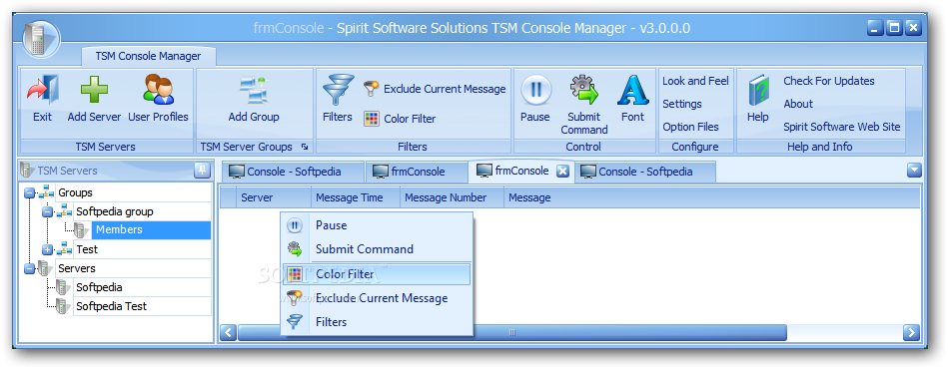Image resolution: width=948 pixels, height=369 pixels.
Task: Click the horizontal scrollbar thumb
Action: 512,332
